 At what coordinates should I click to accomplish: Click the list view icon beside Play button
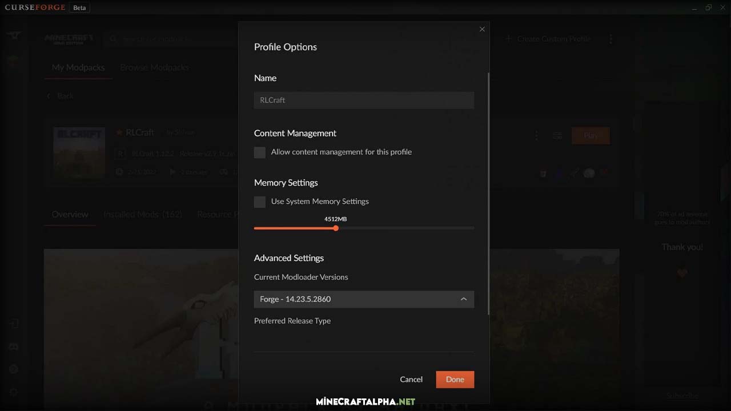click(557, 135)
